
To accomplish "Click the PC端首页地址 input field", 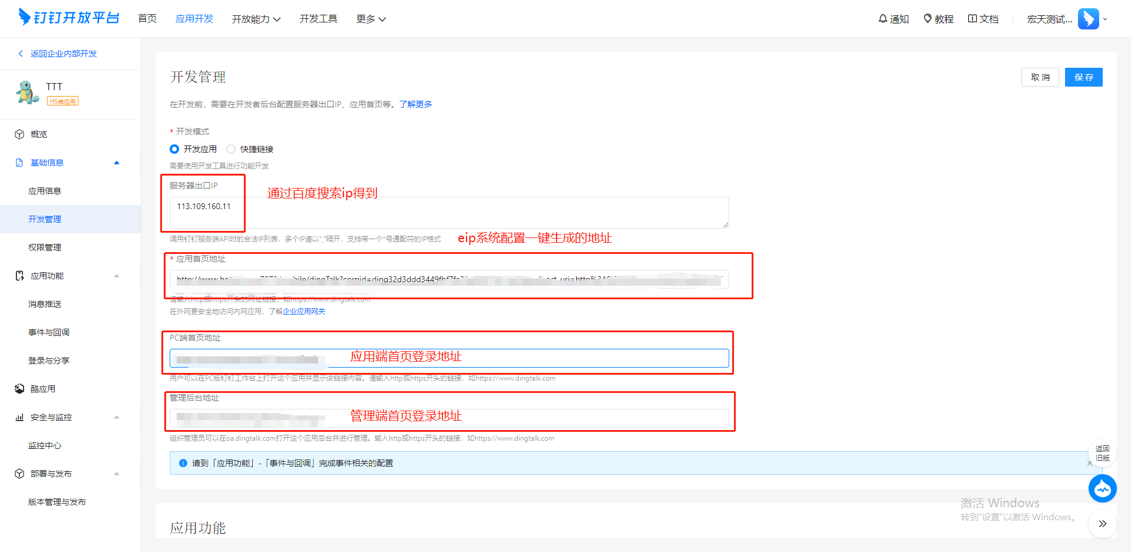I will pos(449,358).
